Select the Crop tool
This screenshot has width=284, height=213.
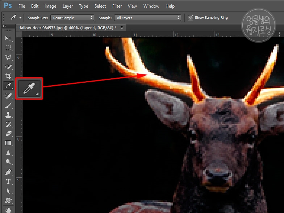[x=8, y=76]
